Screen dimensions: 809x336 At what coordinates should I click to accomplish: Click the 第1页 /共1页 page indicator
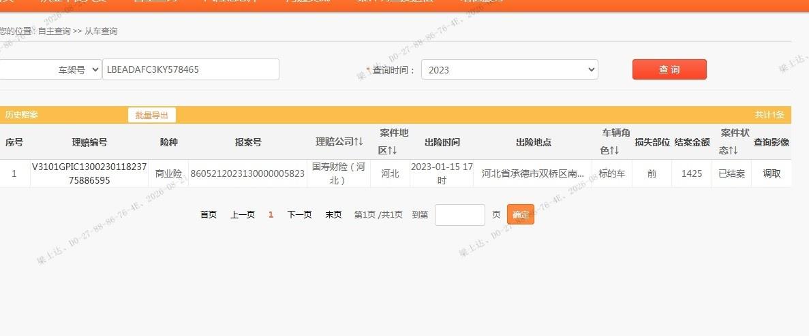tap(378, 214)
